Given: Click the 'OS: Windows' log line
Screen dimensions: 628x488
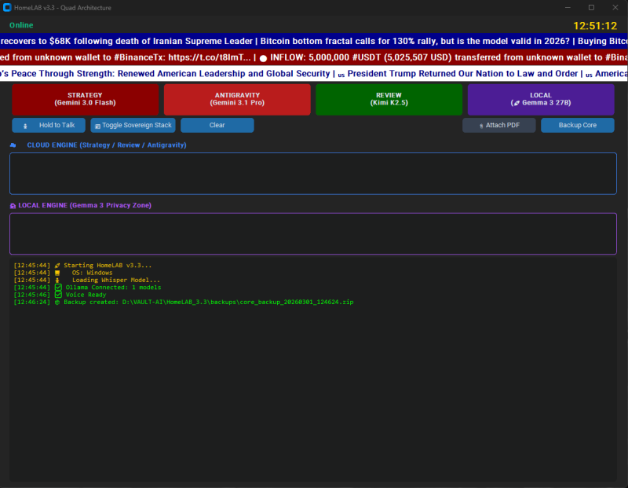Looking at the screenshot, I should click(64, 273).
